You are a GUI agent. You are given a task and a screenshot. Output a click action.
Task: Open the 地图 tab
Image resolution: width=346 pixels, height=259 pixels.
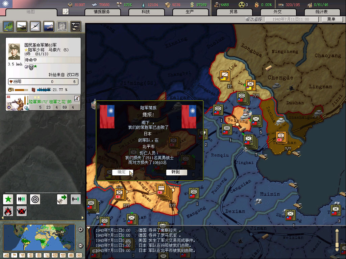pyautogui.click(x=31, y=12)
